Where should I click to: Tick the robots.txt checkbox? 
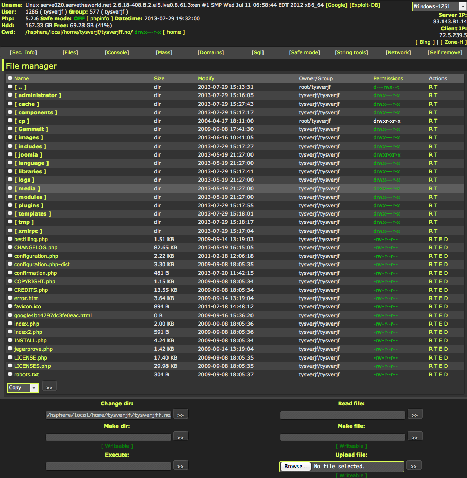9,374
